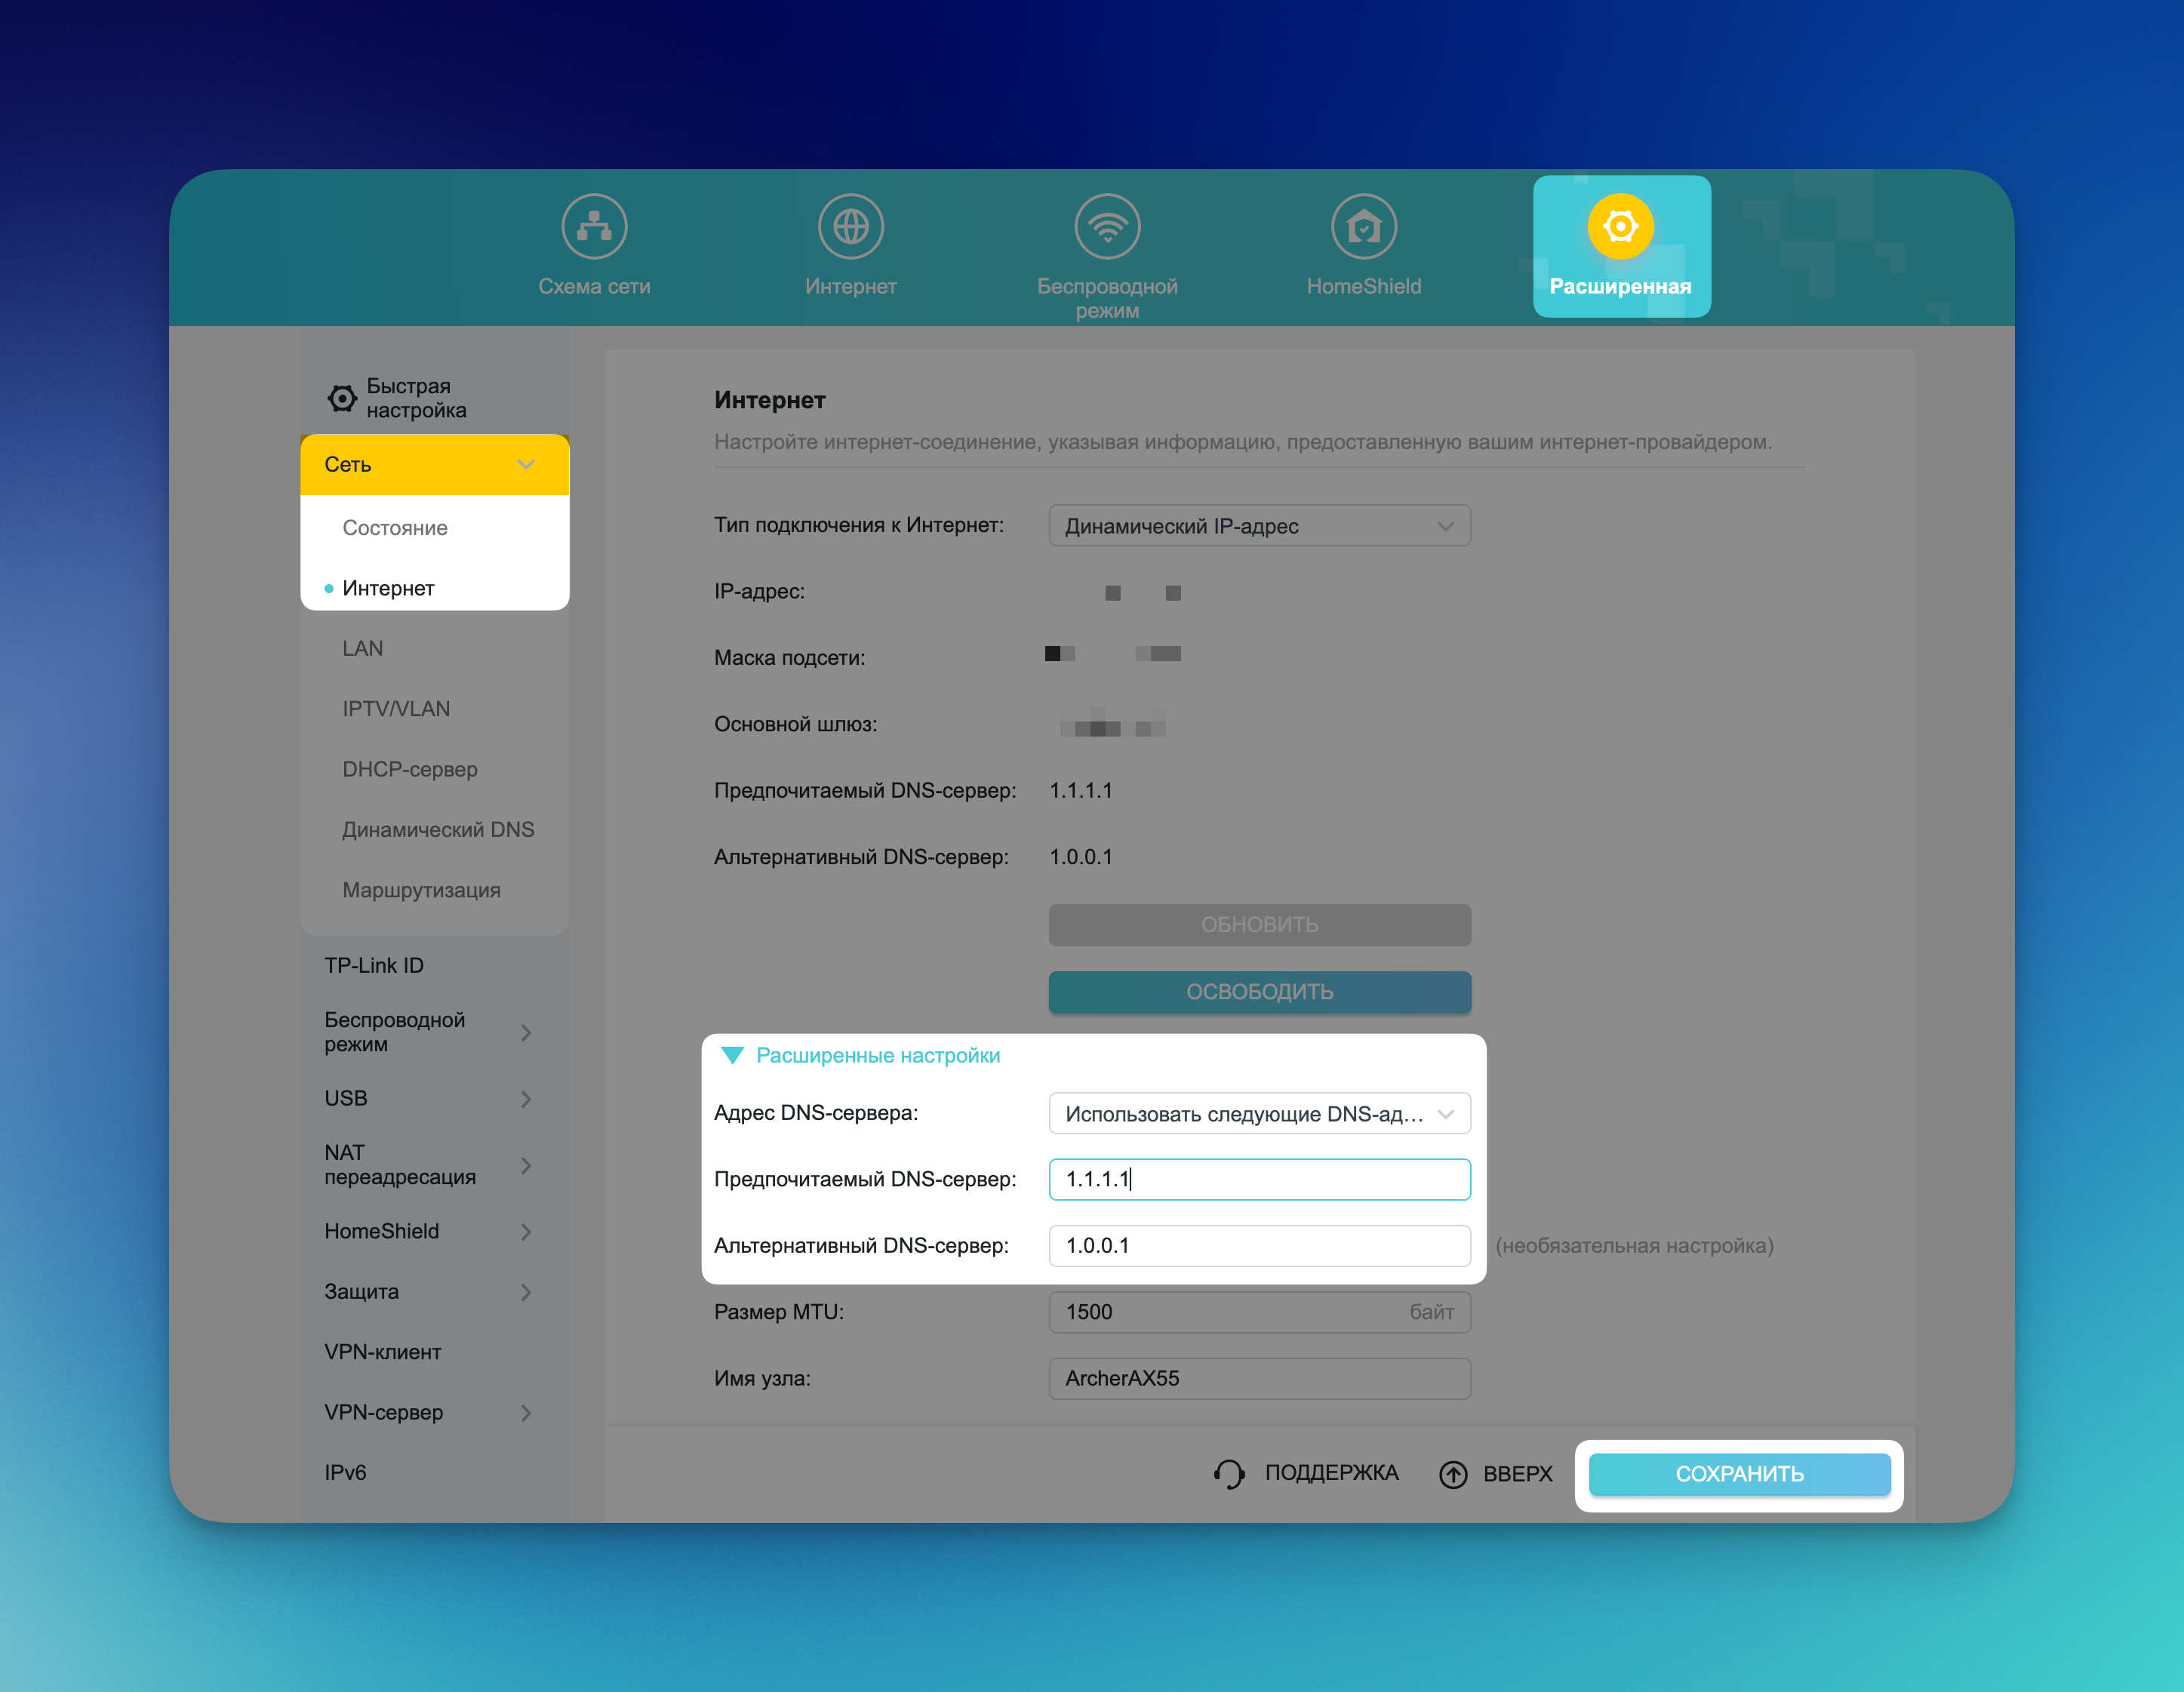This screenshot has width=2184, height=1692.
Task: Open the Схема сети network map icon
Action: (594, 226)
